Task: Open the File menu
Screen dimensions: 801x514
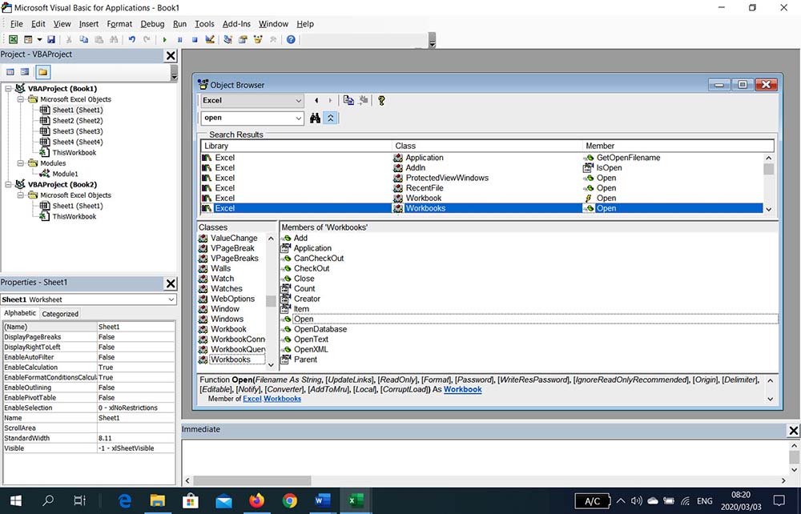Action: tap(16, 24)
